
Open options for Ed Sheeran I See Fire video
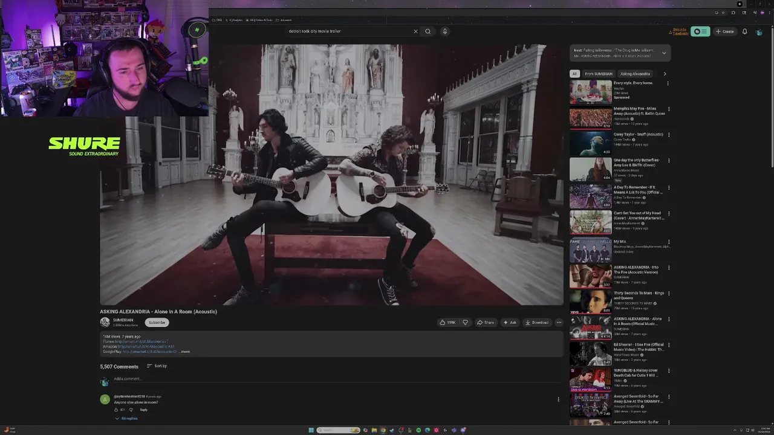click(x=668, y=345)
